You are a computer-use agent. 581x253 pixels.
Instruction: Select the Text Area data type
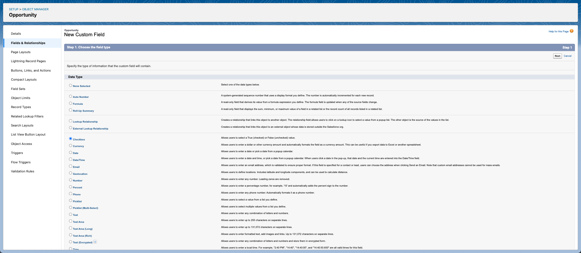pos(71,221)
